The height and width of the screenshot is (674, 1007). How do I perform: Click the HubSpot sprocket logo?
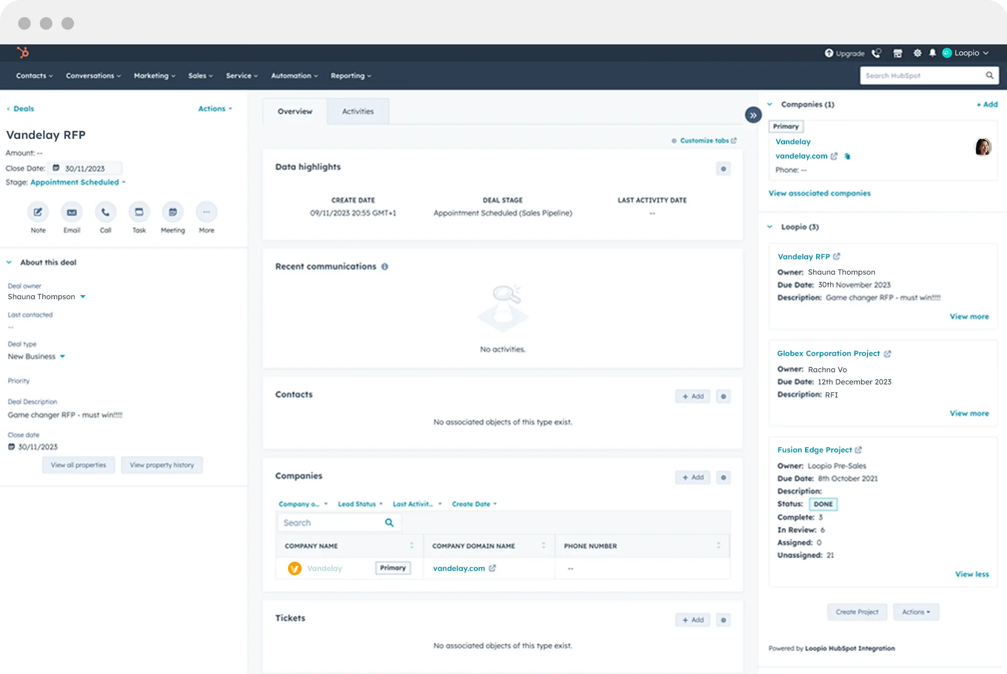23,52
